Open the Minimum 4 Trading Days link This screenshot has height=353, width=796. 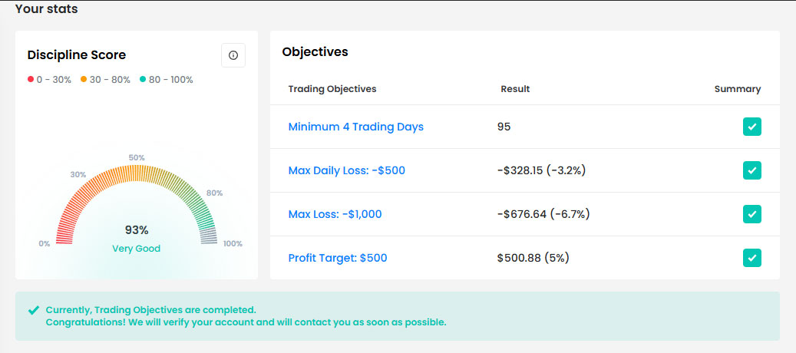click(x=355, y=127)
